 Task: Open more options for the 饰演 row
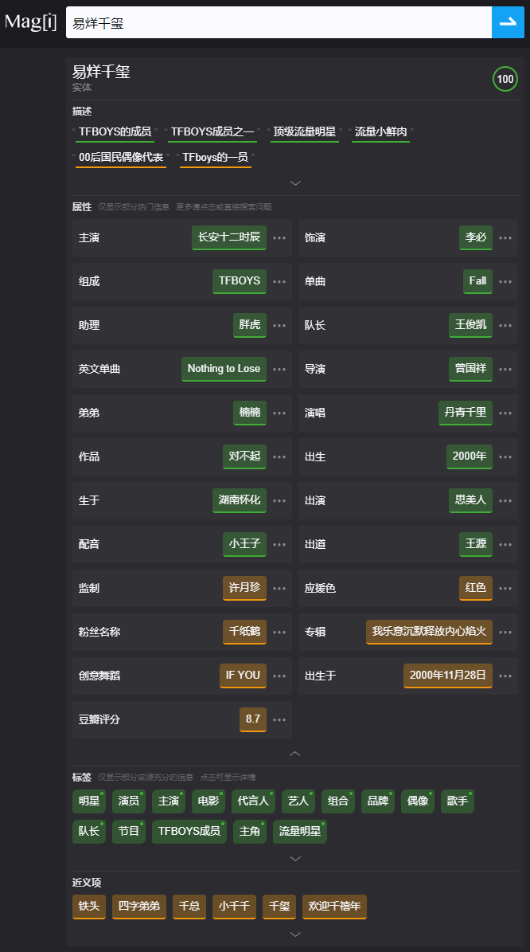506,238
